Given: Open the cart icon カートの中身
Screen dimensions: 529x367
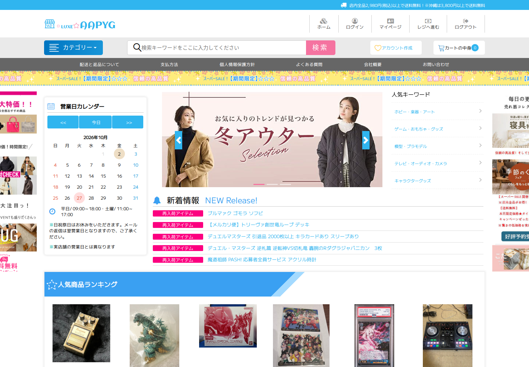Looking at the screenshot, I should [x=441, y=48].
